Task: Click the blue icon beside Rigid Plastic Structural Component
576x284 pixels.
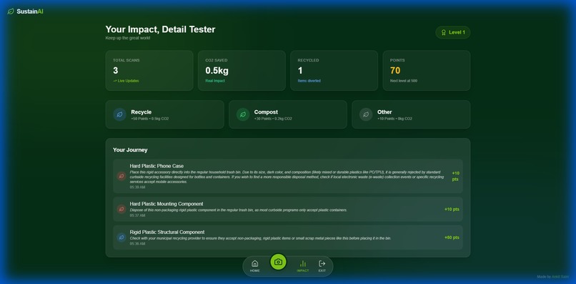Action: pos(121,238)
